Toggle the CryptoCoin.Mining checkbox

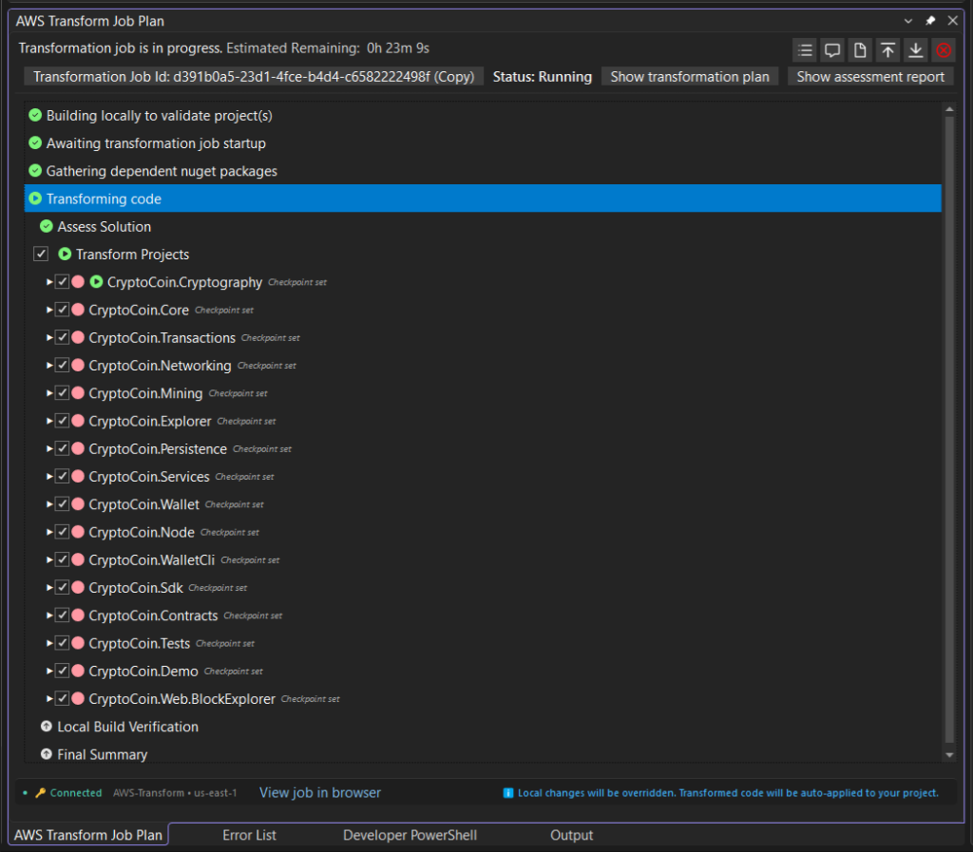coord(62,392)
